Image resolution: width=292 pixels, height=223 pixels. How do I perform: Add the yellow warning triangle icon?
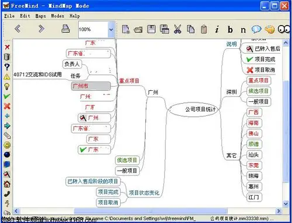click(7, 77)
